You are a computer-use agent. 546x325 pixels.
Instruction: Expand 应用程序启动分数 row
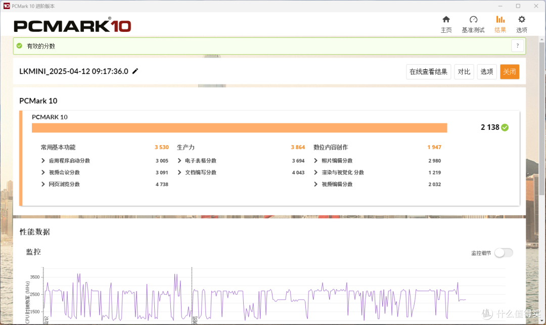click(43, 160)
